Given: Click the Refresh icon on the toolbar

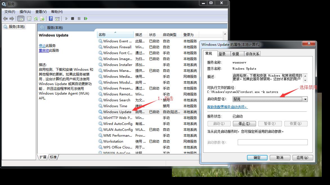Looking at the screenshot, I should click(x=36, y=19).
